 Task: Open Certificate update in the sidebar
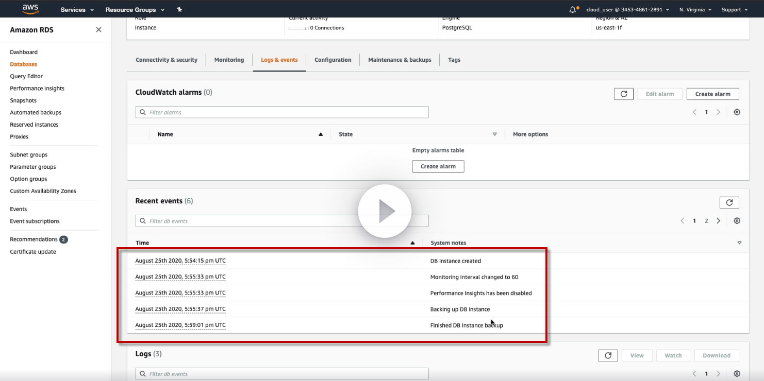(33, 252)
